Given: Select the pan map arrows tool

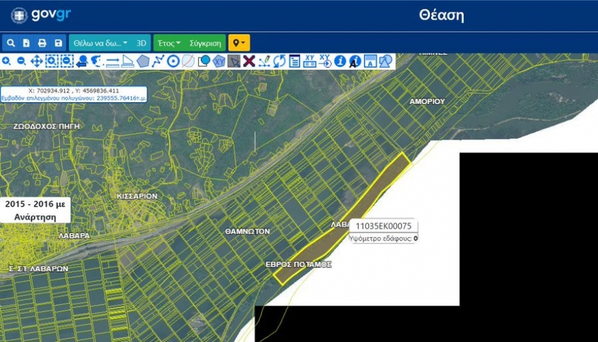Looking at the screenshot, I should pyautogui.click(x=36, y=61).
